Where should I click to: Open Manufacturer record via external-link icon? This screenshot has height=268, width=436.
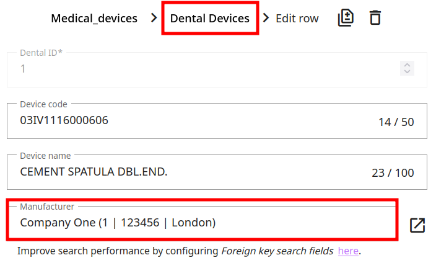tap(417, 225)
